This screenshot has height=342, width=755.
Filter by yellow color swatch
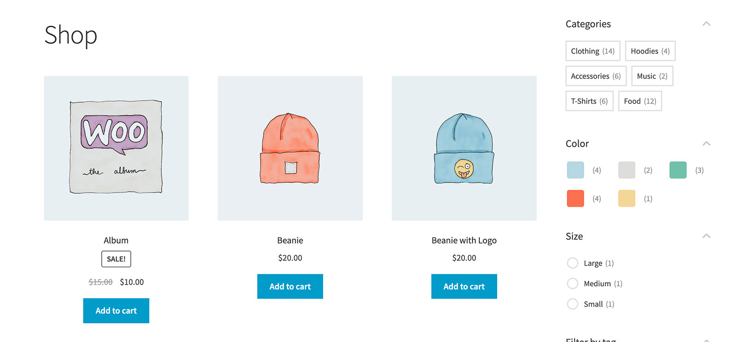(627, 199)
